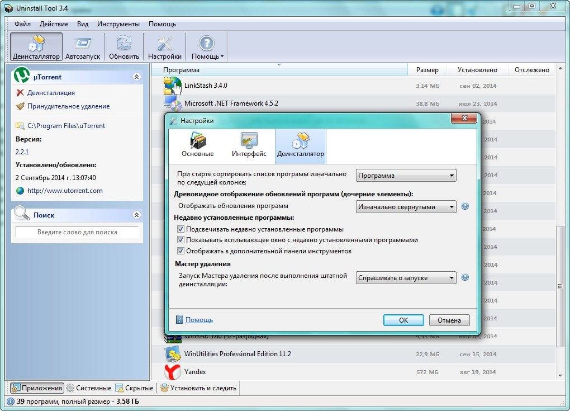Screen dimensions: 570x411
Task: Click the search field Введите слово для поиска
Action: [x=77, y=232]
